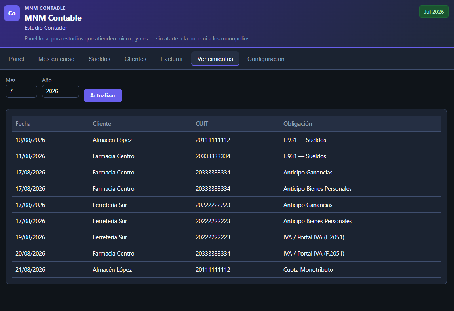Focus the Año number field
Image resolution: width=454 pixels, height=311 pixels.
(x=61, y=91)
